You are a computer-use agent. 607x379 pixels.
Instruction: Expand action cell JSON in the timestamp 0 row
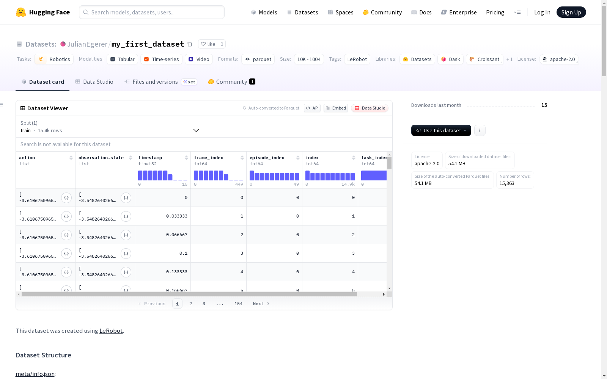click(x=66, y=198)
